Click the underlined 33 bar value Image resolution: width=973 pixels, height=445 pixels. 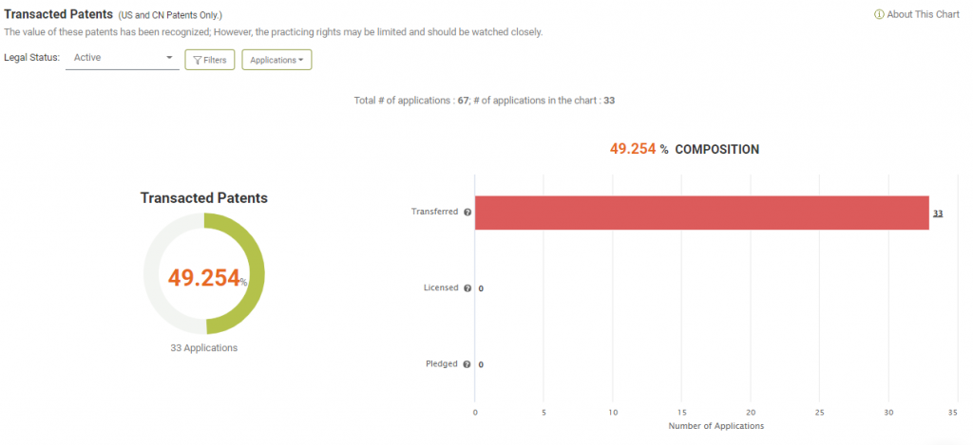pos(938,213)
